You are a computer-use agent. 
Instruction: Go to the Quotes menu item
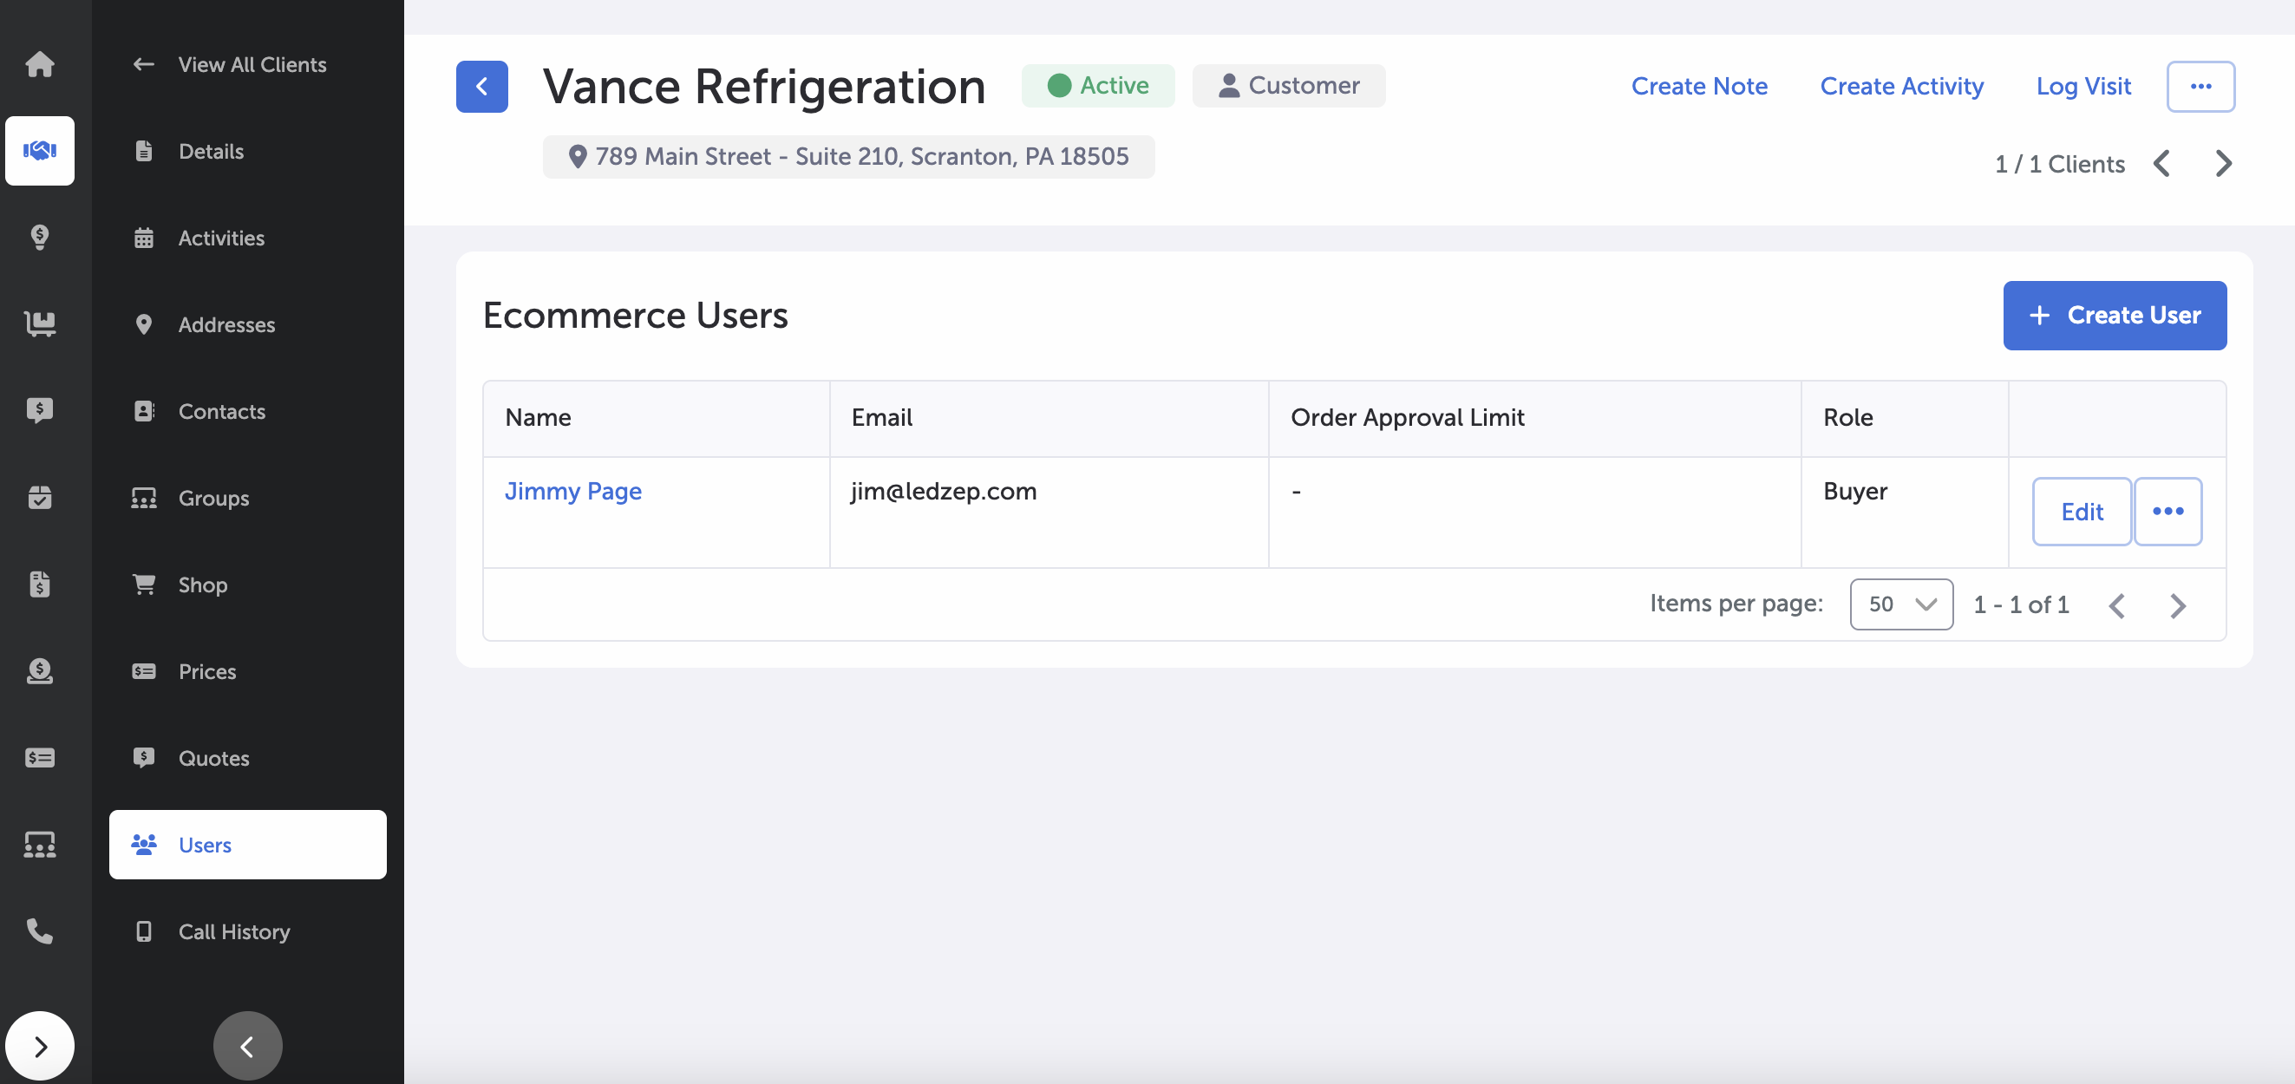coord(214,758)
